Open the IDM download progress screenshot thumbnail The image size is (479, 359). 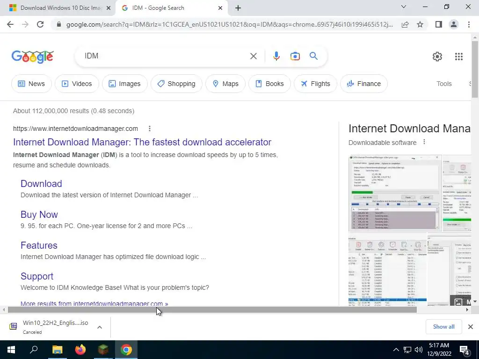tap(395, 193)
